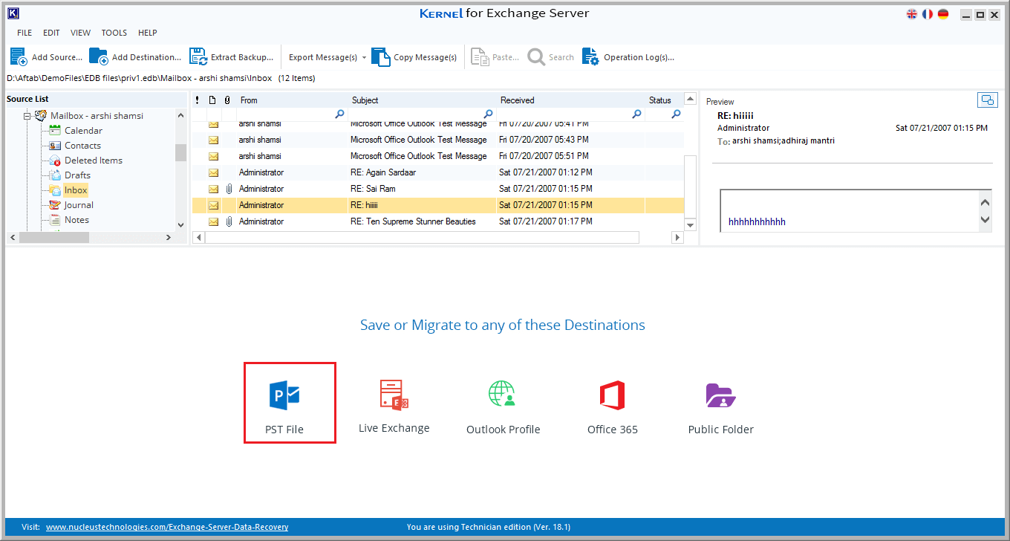Click the Subject filter search icon
This screenshot has height=541, width=1010.
[x=488, y=114]
